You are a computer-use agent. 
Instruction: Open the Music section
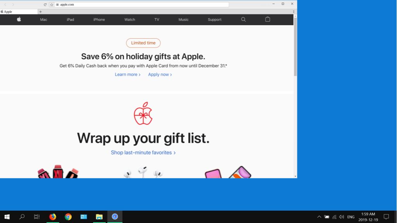point(183,19)
